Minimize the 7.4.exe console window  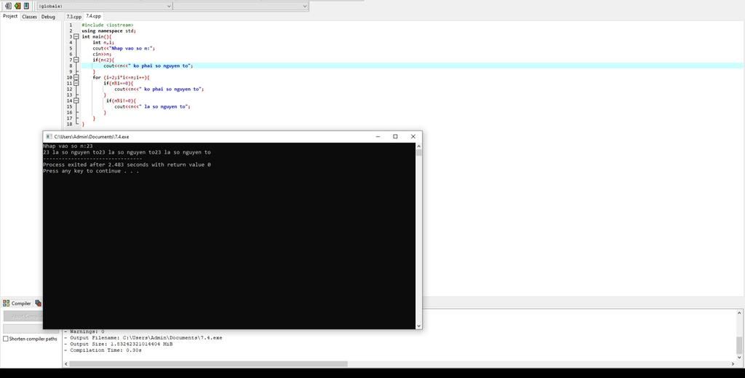[378, 137]
